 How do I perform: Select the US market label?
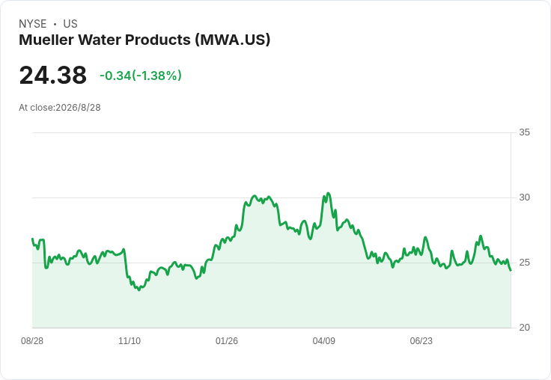coord(70,24)
